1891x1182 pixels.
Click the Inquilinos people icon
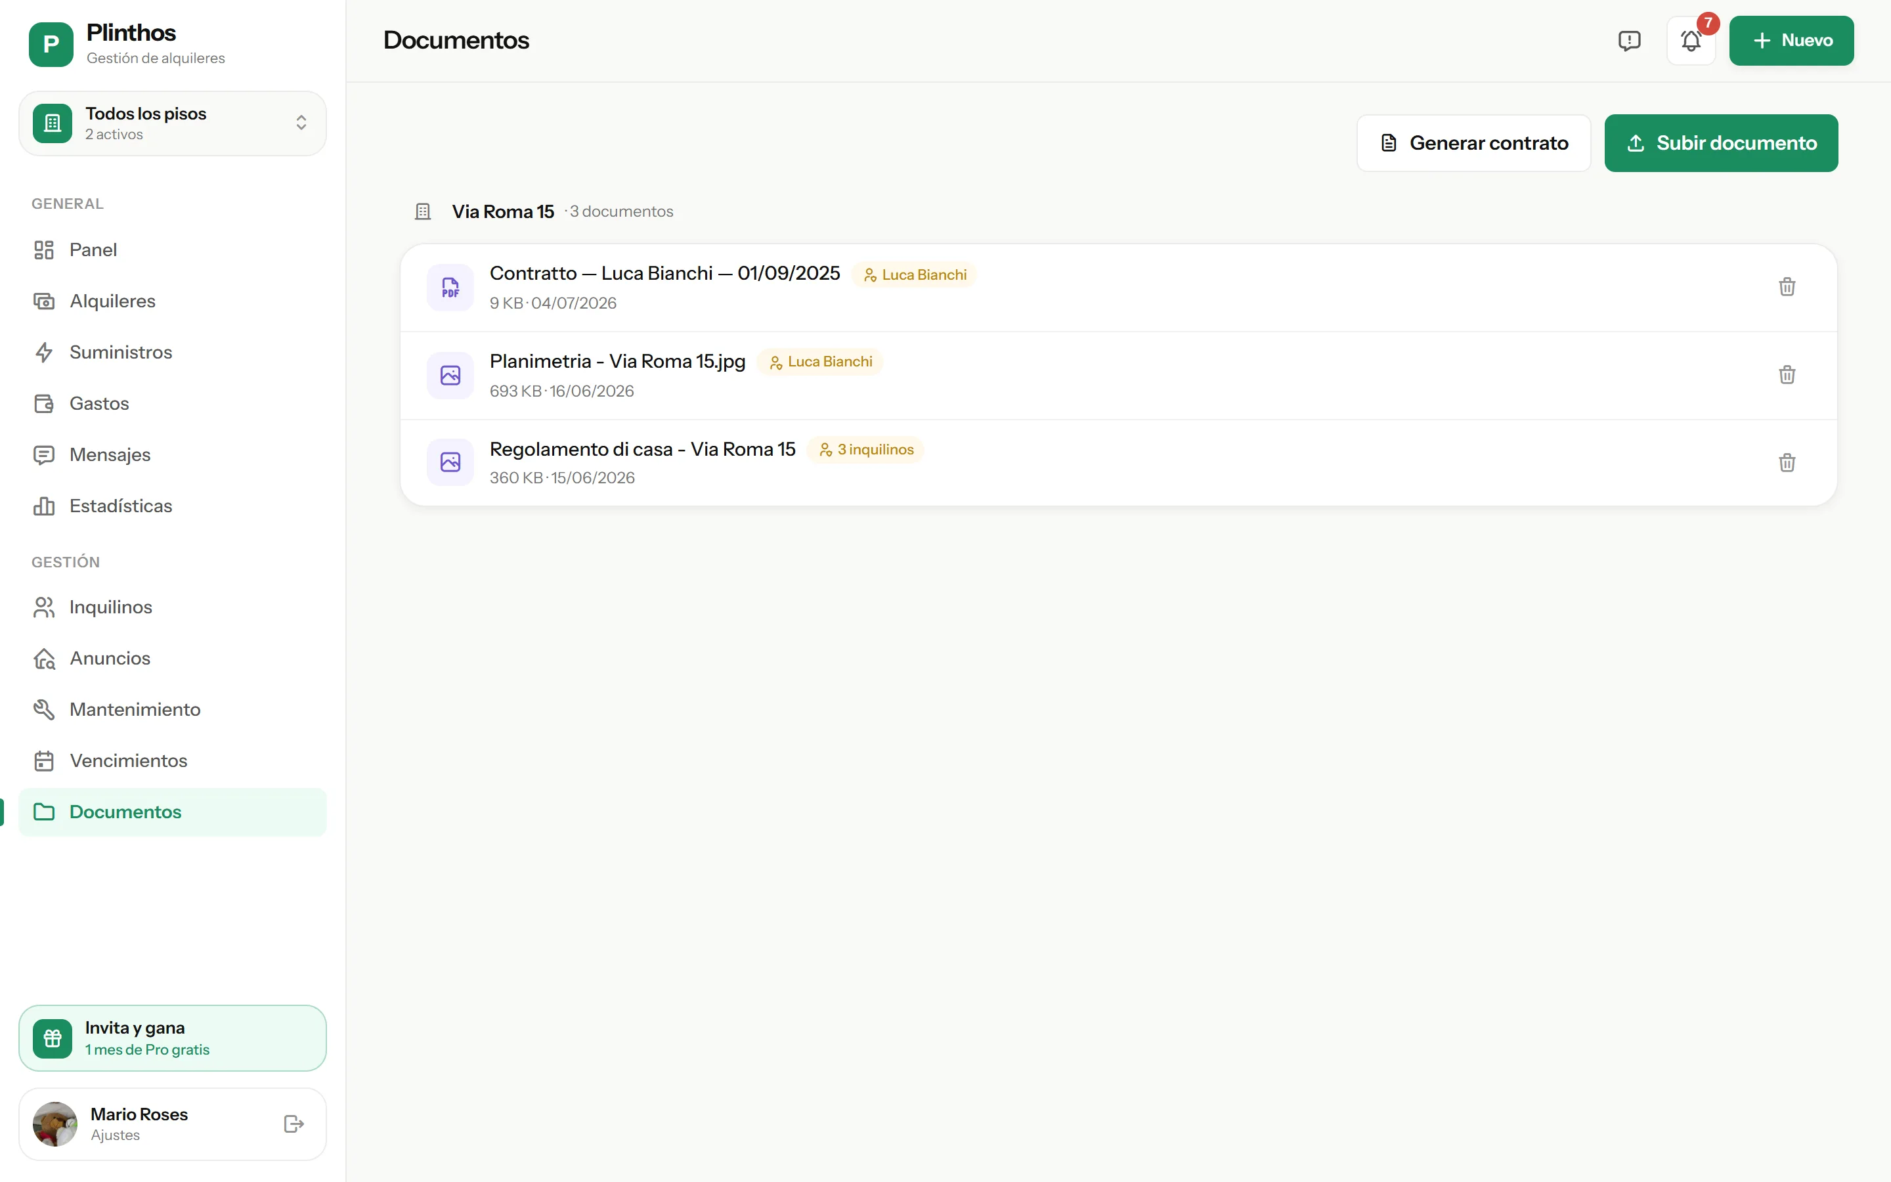(44, 607)
